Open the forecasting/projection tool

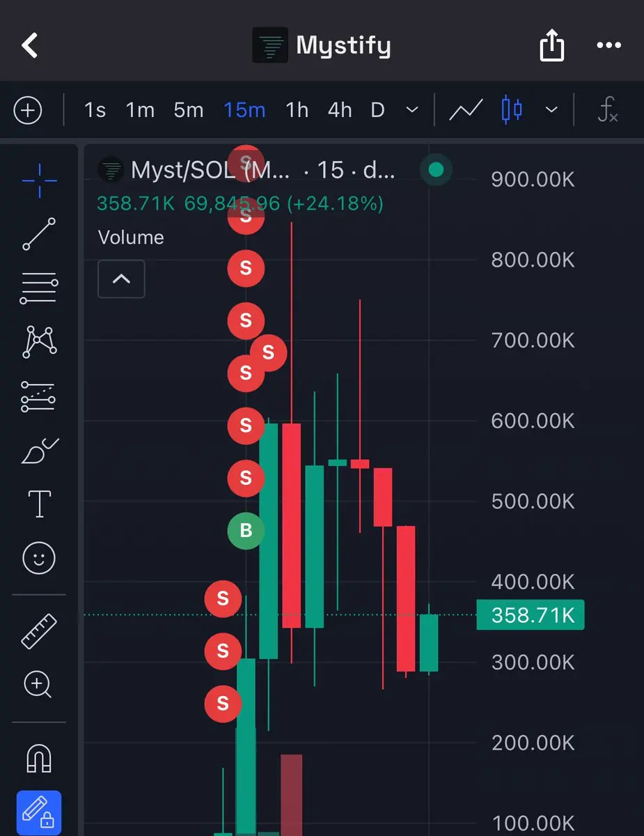39,396
